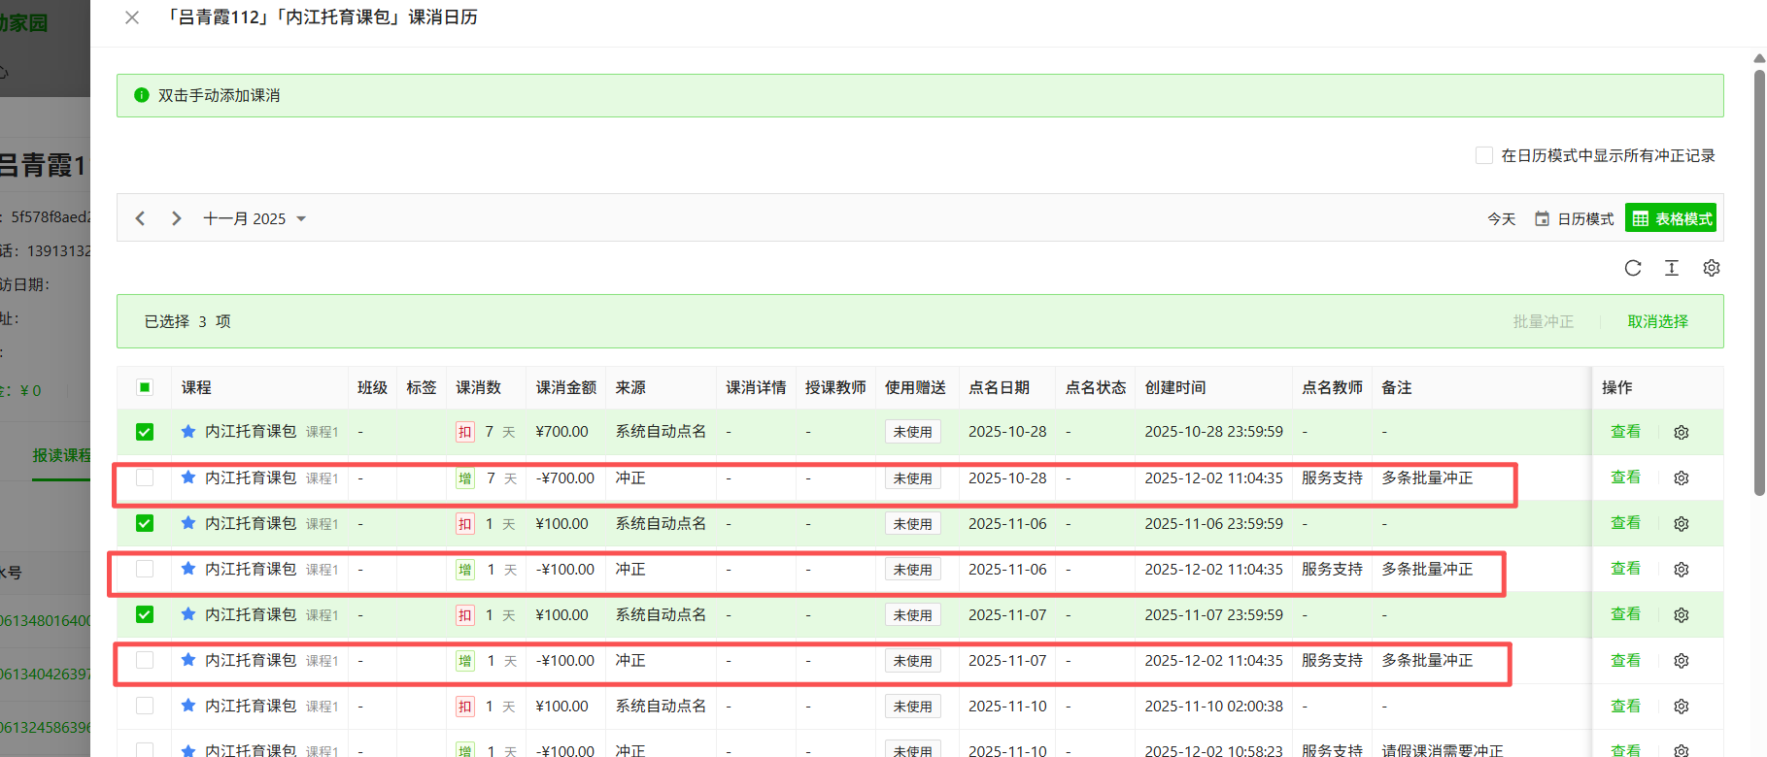Switch to 表格模式 table view
The width and height of the screenshot is (1767, 757).
[x=1672, y=219]
